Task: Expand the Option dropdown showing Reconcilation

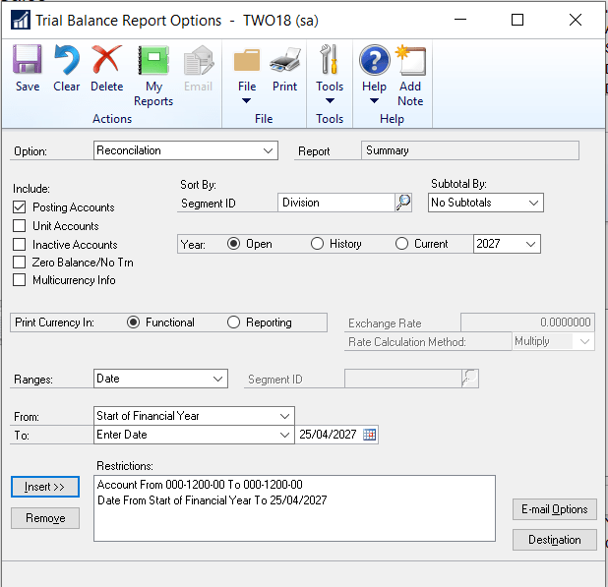Action: [270, 151]
